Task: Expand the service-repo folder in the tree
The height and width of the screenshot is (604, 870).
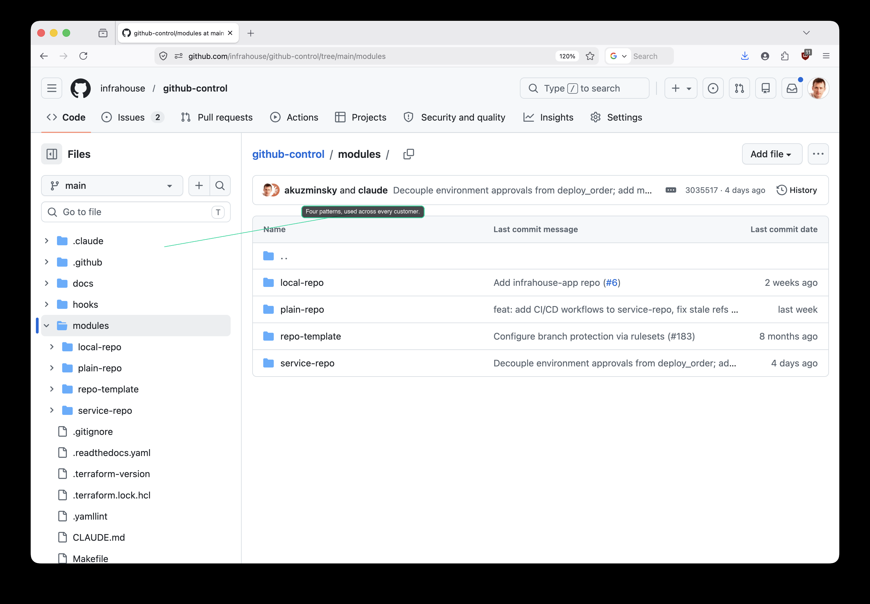Action: tap(52, 410)
